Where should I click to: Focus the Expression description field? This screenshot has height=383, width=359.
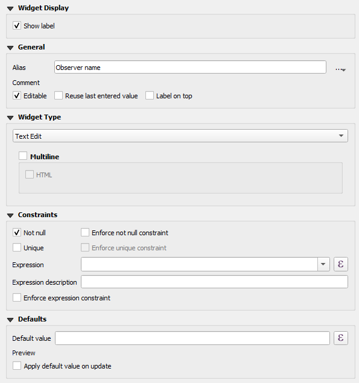click(215, 282)
